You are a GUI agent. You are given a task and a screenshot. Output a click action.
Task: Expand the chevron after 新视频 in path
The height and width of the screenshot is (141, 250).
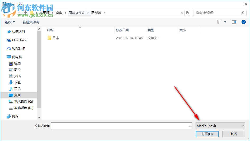point(104,13)
